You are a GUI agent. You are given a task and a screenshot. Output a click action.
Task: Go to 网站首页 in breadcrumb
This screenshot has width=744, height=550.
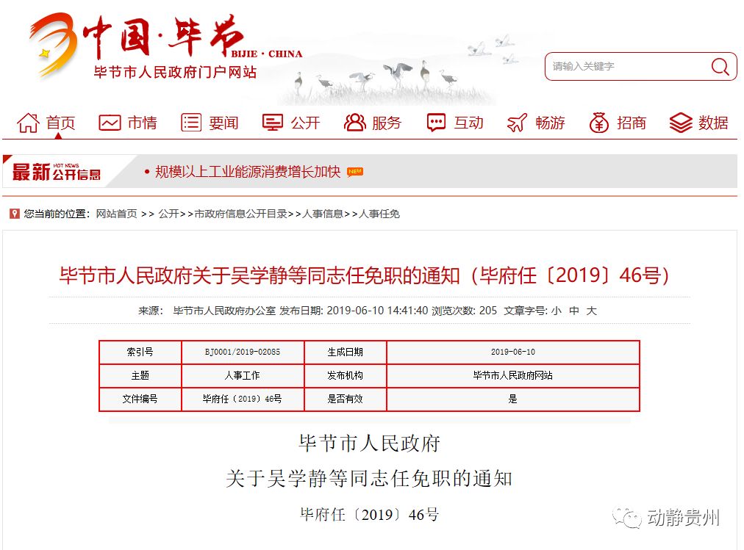[116, 214]
